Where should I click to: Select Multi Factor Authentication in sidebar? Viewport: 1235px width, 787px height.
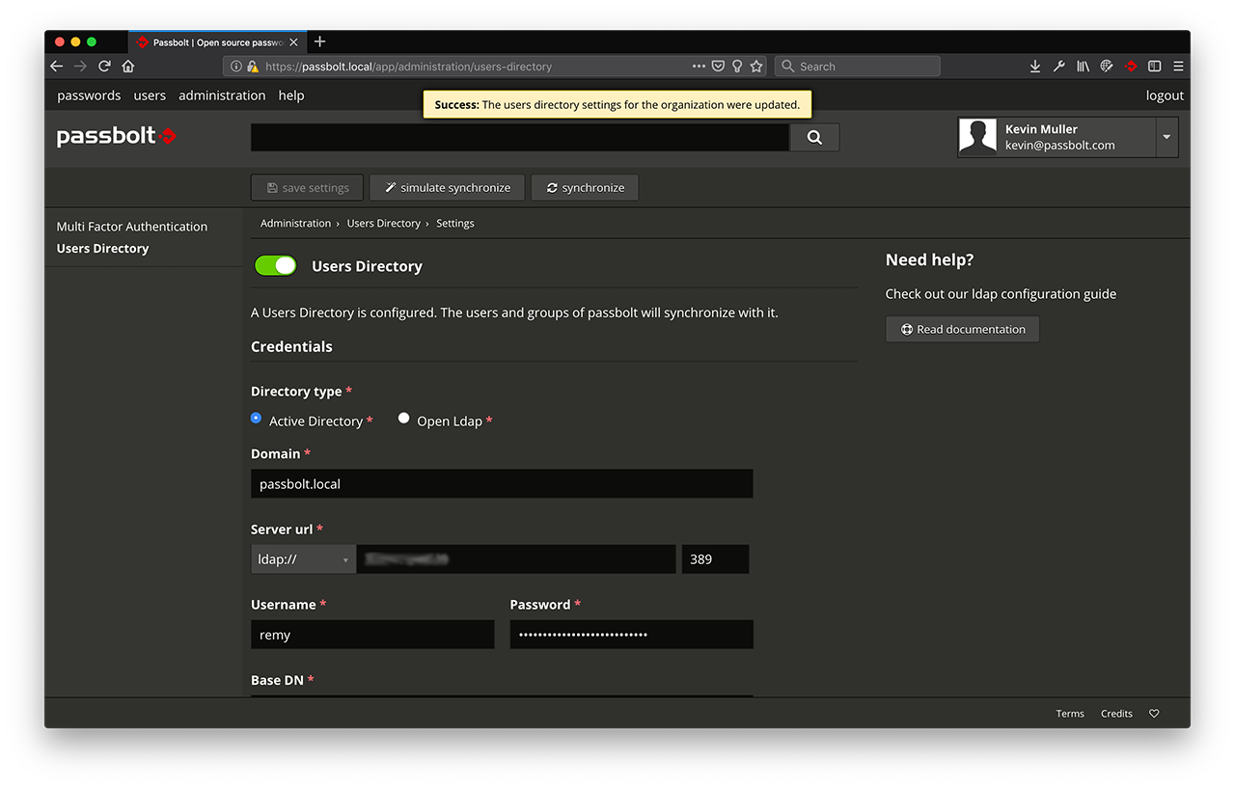point(132,227)
